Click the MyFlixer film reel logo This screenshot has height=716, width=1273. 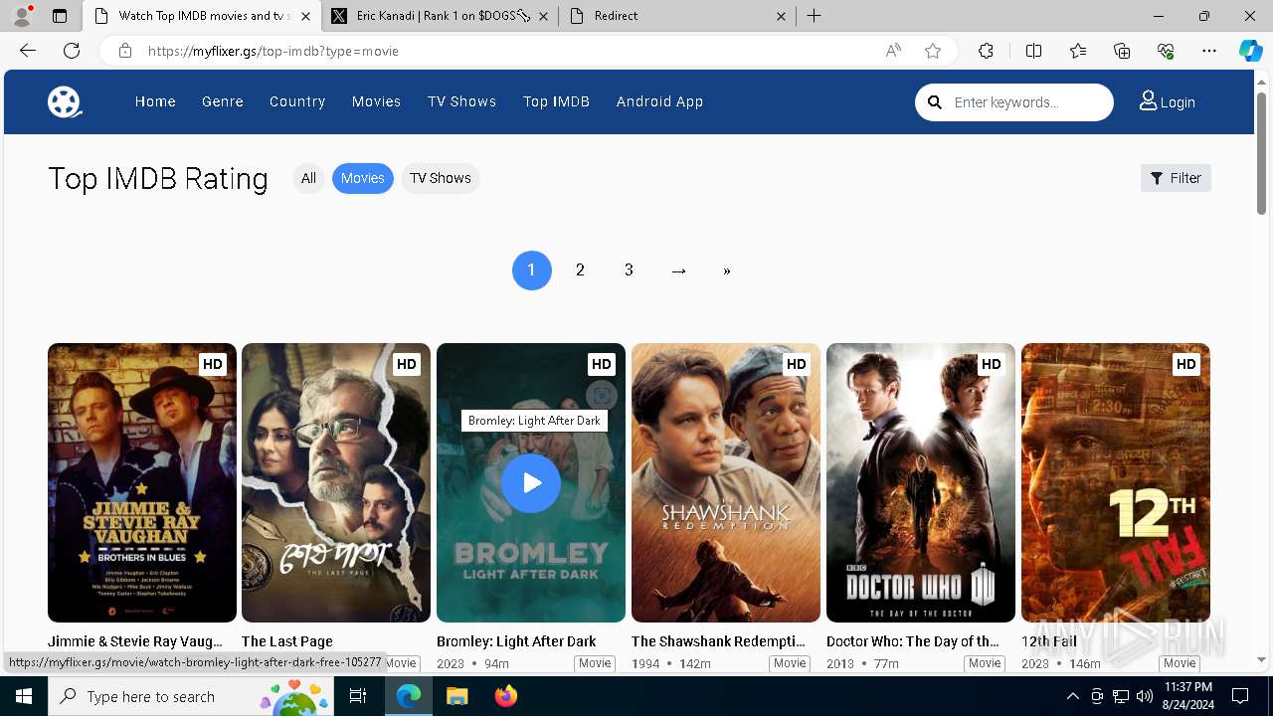(65, 101)
